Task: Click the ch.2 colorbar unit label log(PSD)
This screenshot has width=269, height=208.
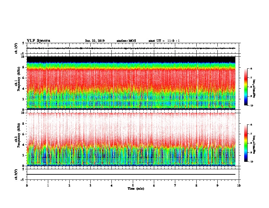Action: point(254,144)
